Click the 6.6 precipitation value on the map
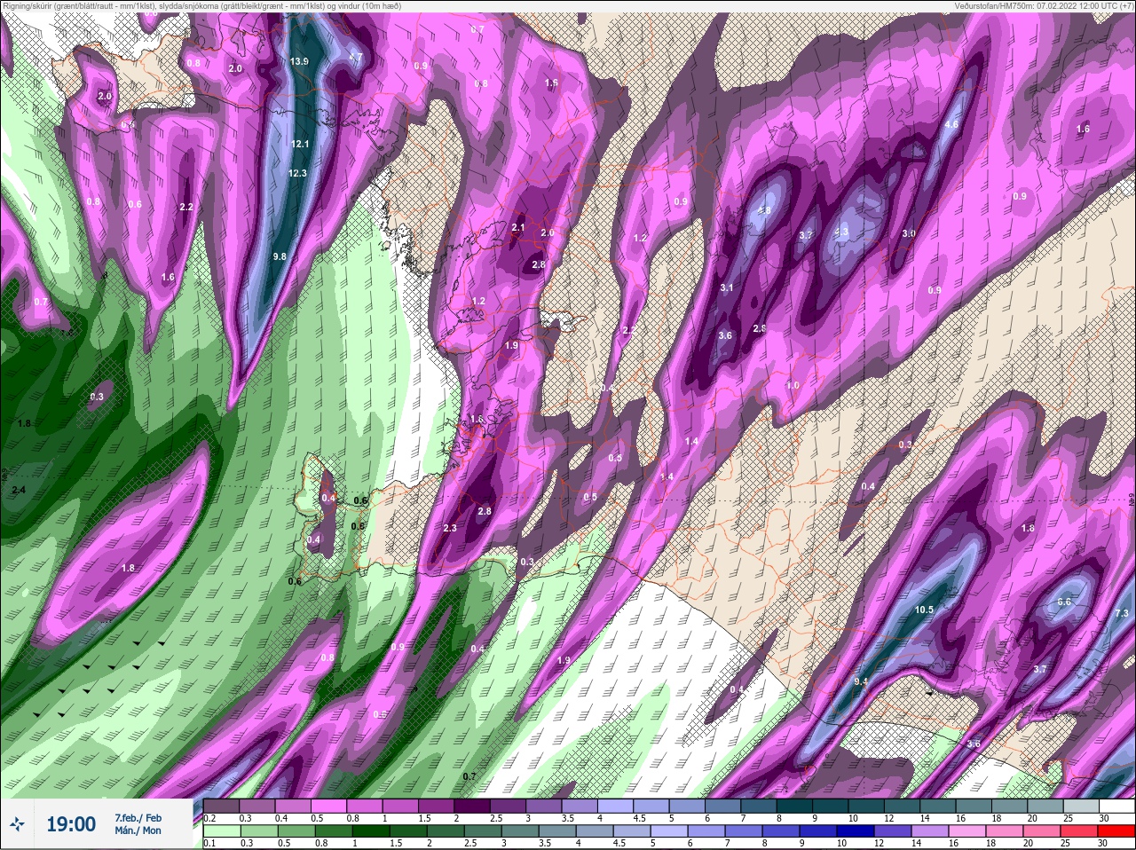The image size is (1136, 850). 1065,602
